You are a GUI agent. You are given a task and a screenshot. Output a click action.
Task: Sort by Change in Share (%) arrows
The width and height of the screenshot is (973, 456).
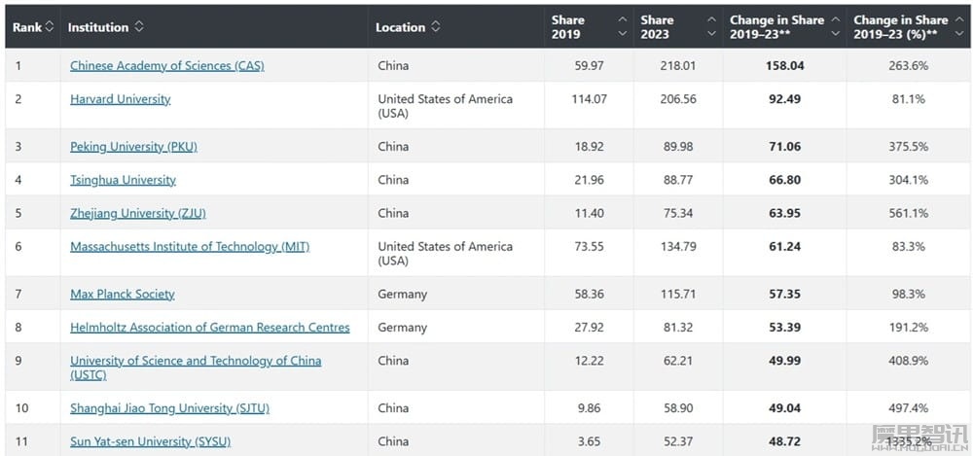(959, 27)
